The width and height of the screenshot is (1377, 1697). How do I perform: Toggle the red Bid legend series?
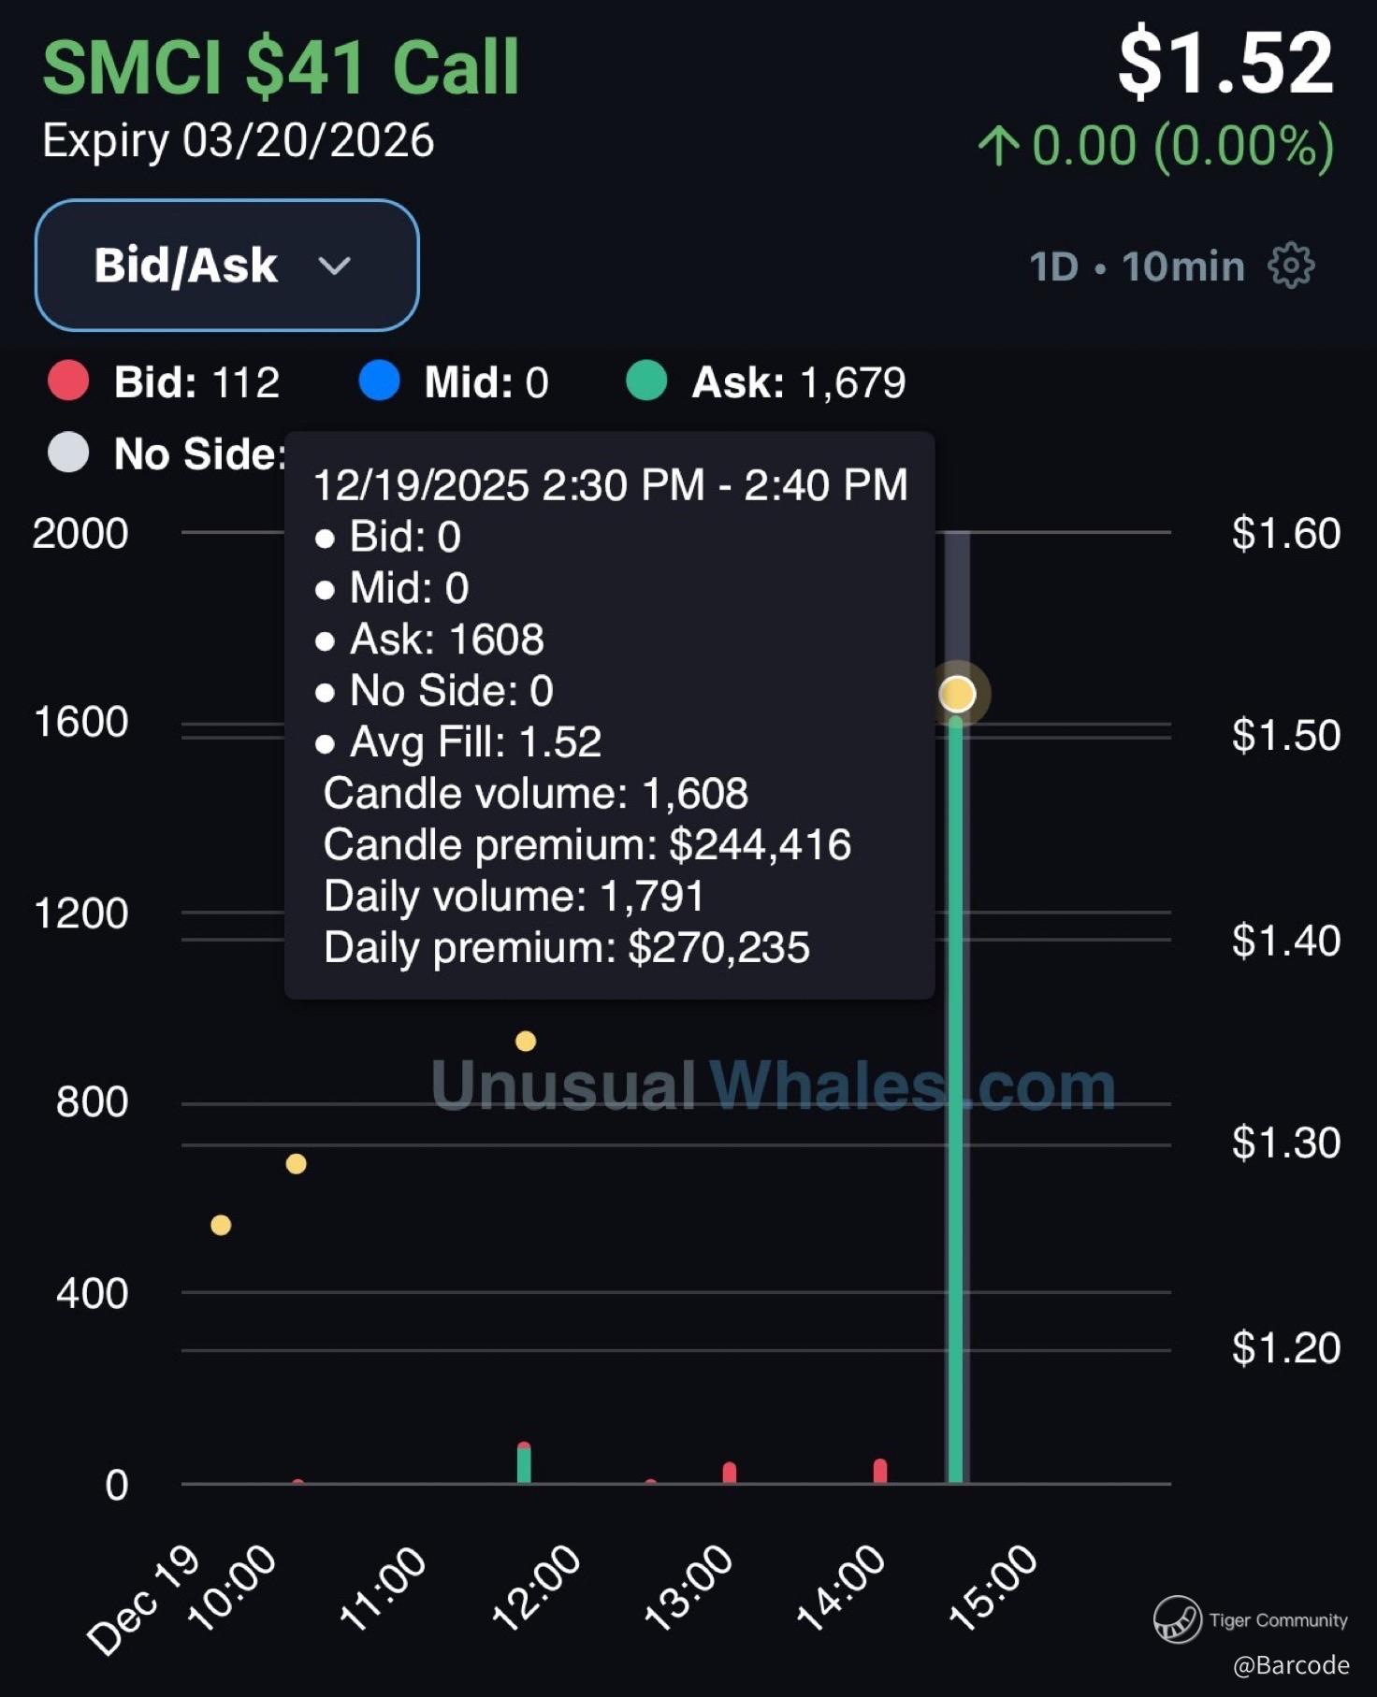click(x=164, y=381)
